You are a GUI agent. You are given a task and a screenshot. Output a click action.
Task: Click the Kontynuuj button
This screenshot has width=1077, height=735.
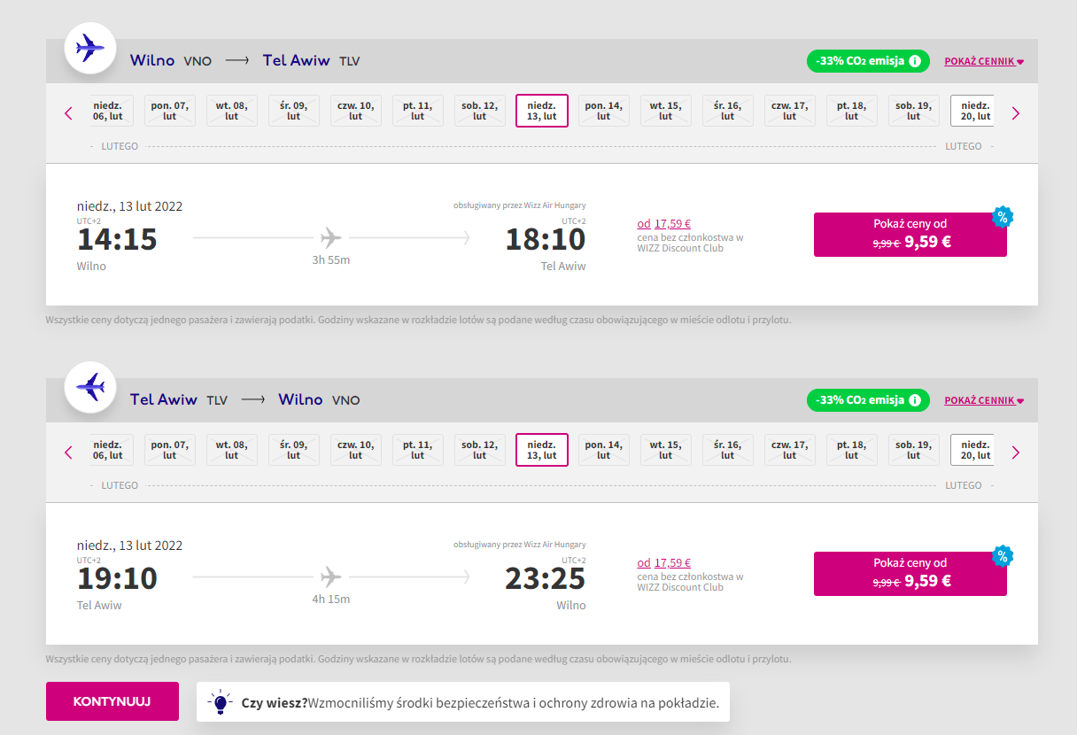point(112,701)
